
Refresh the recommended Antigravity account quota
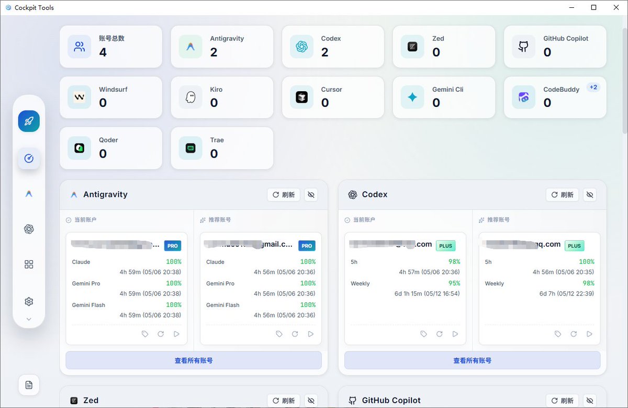point(295,334)
